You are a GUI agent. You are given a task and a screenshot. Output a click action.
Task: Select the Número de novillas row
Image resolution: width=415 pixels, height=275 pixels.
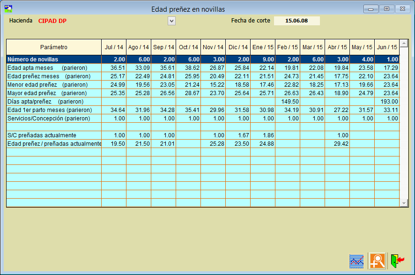(x=54, y=59)
